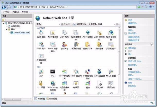This screenshot has width=157, height=107.
Task: Expand the Default Web Site tree node
Action: pyautogui.click(x=9, y=32)
